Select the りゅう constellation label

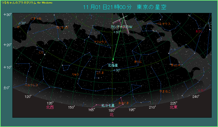[x=76, y=74]
